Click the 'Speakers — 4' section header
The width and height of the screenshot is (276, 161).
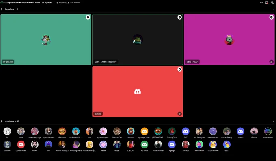11,9
